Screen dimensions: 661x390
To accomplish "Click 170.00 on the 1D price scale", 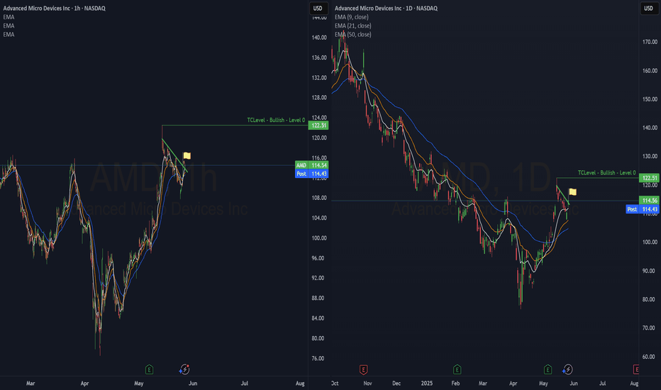I will click(x=650, y=42).
